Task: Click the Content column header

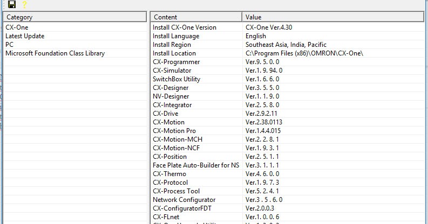Action: point(196,17)
